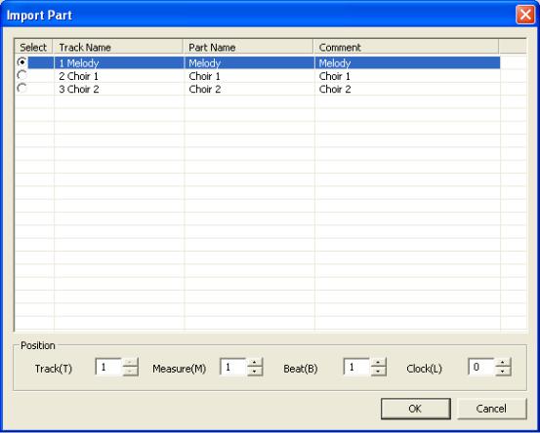Increase the Clock(L) value with up arrow

point(503,363)
